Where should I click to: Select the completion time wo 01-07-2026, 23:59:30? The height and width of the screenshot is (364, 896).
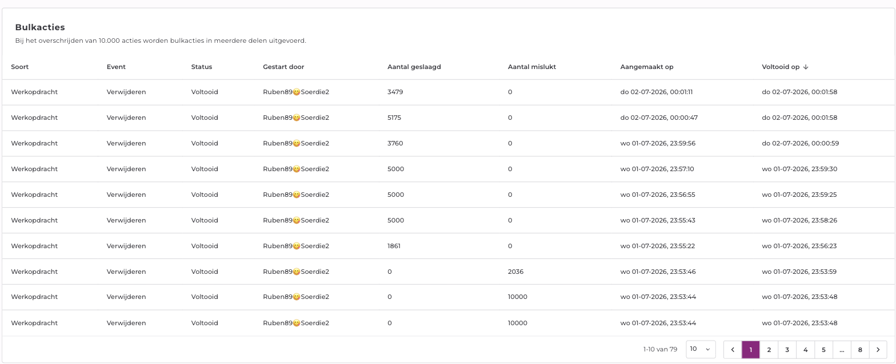(799, 169)
